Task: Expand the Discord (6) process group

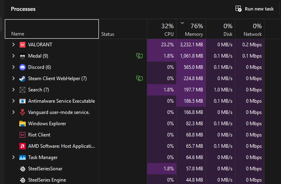Action: coord(13,67)
